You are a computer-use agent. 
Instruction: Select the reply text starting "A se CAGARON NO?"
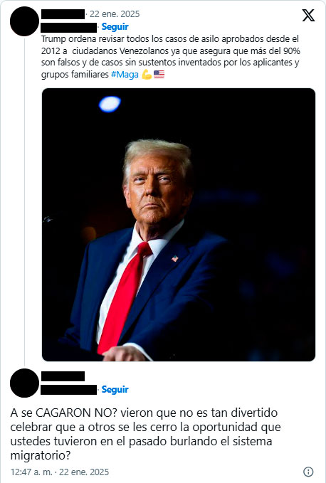[x=145, y=434]
